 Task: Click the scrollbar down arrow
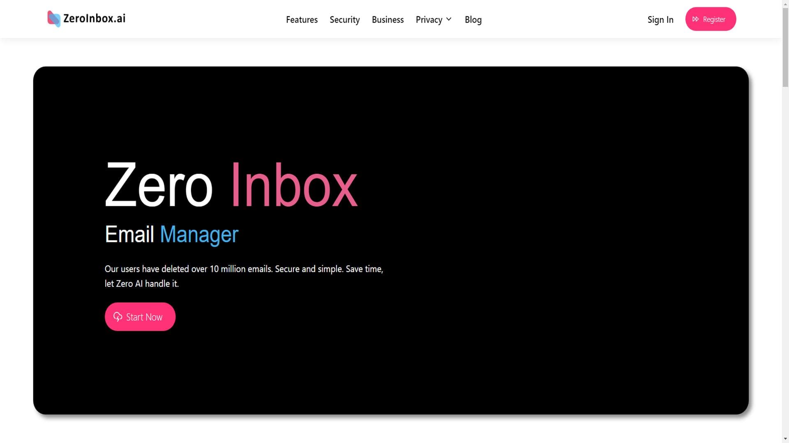click(785, 439)
